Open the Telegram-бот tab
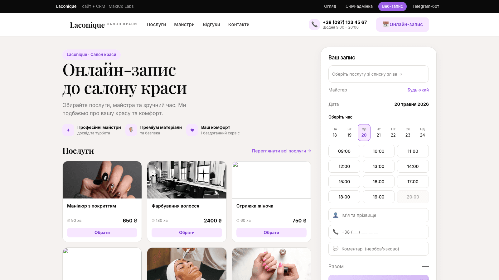This screenshot has width=499, height=280. (x=426, y=6)
